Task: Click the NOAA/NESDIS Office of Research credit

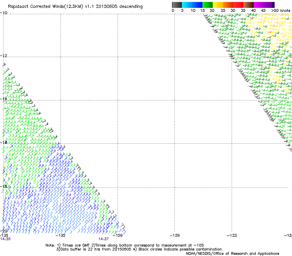Action: pyautogui.click(x=232, y=254)
